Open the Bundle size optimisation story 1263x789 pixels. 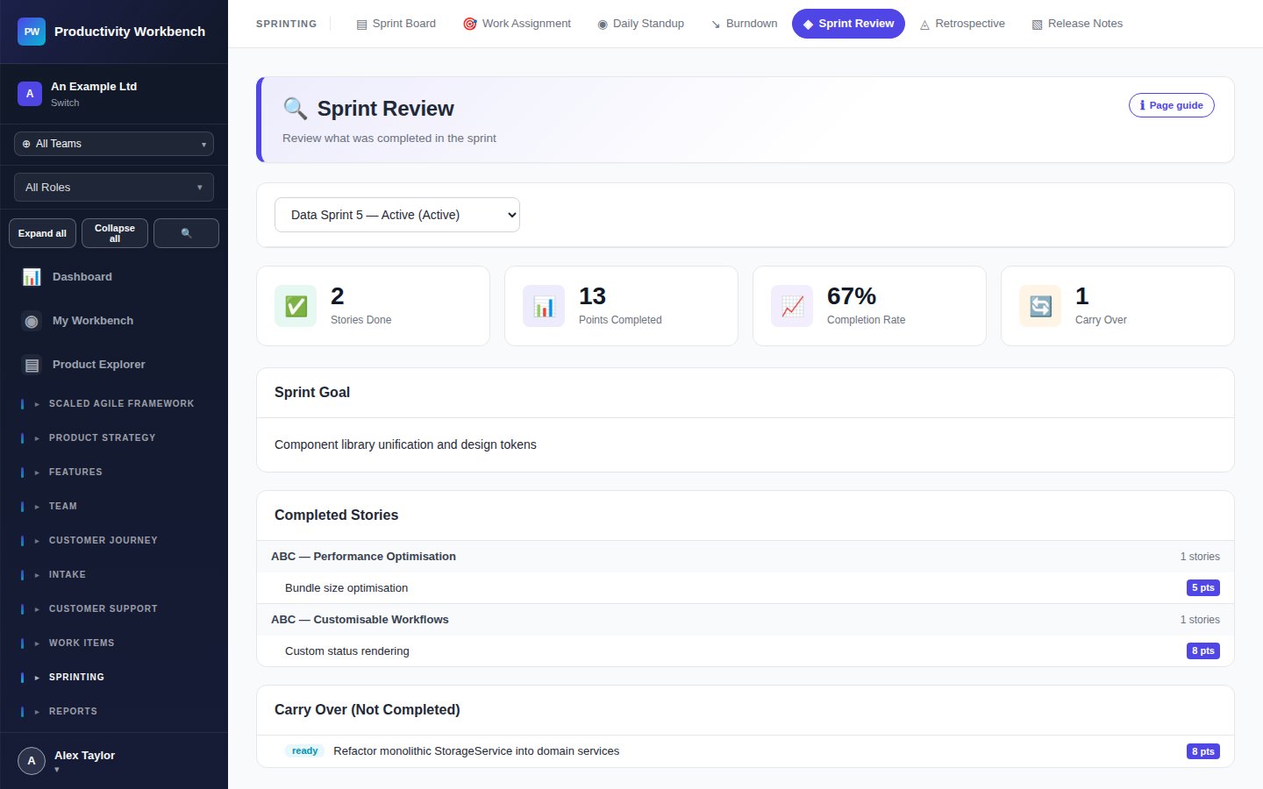point(746,588)
